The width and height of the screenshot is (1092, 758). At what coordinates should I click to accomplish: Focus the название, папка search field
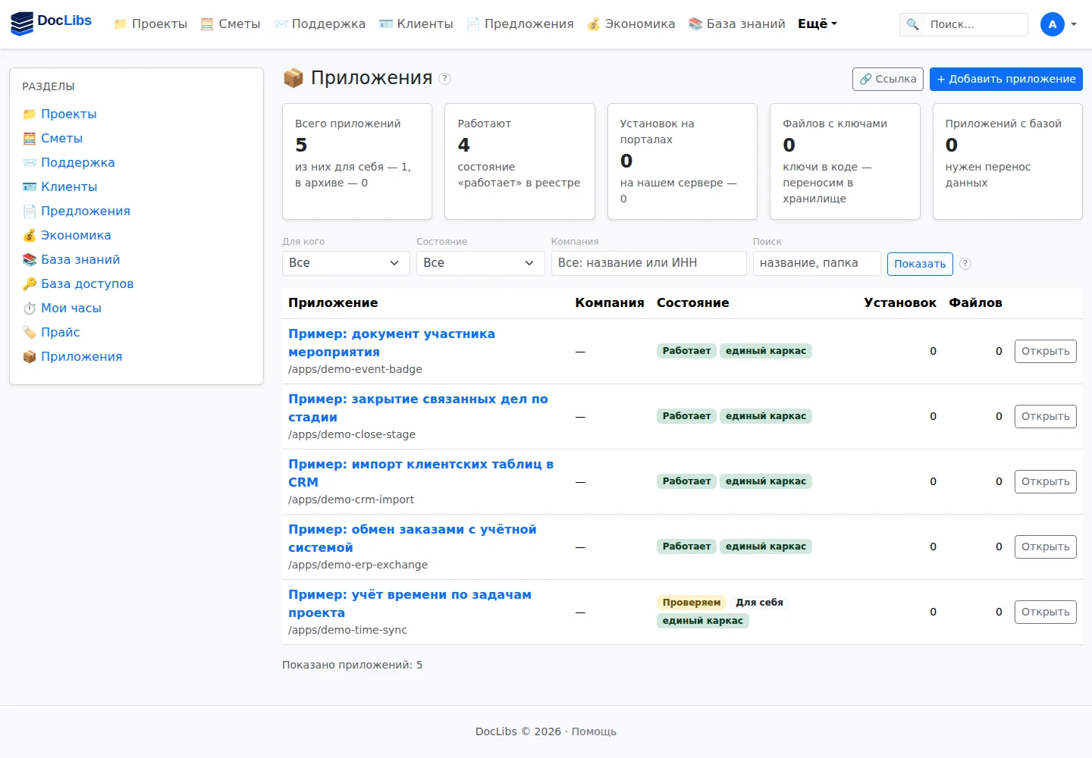(817, 263)
